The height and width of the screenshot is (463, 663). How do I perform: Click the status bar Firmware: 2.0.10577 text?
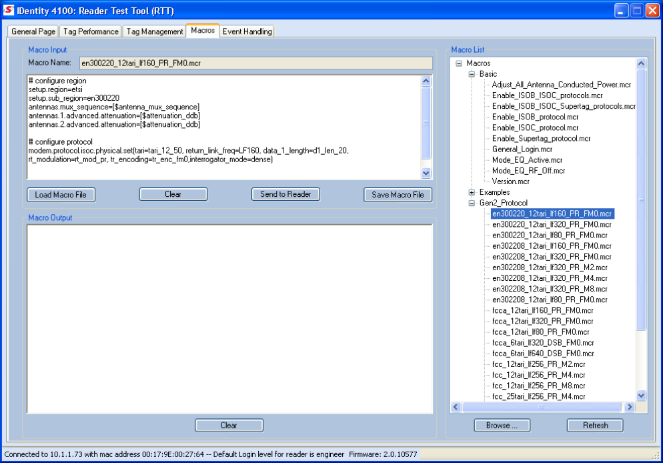(x=383, y=454)
